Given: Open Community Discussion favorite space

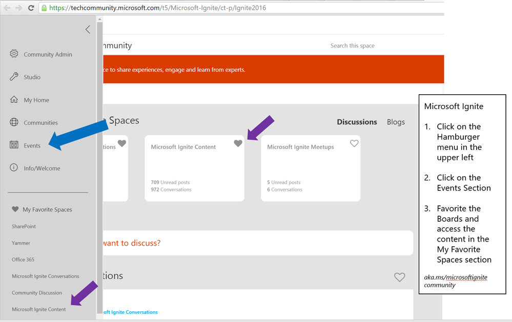Looking at the screenshot, I should tap(37, 293).
